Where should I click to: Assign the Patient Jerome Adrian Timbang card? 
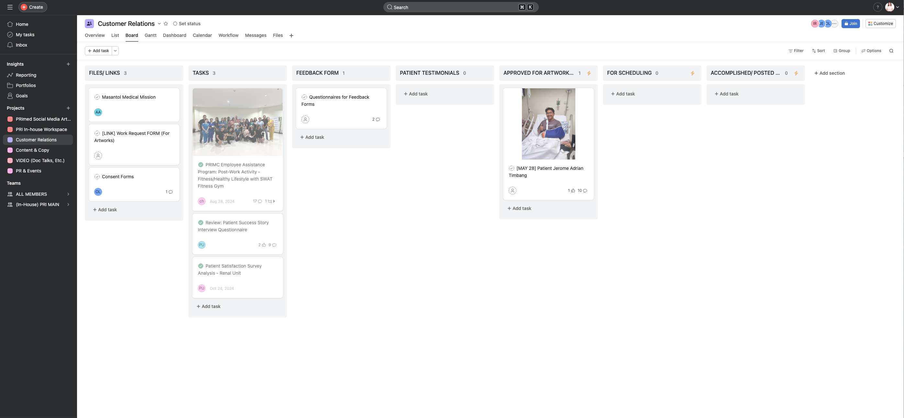(512, 191)
